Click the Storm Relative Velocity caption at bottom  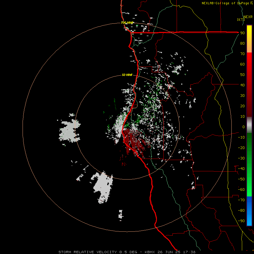coord(127,252)
